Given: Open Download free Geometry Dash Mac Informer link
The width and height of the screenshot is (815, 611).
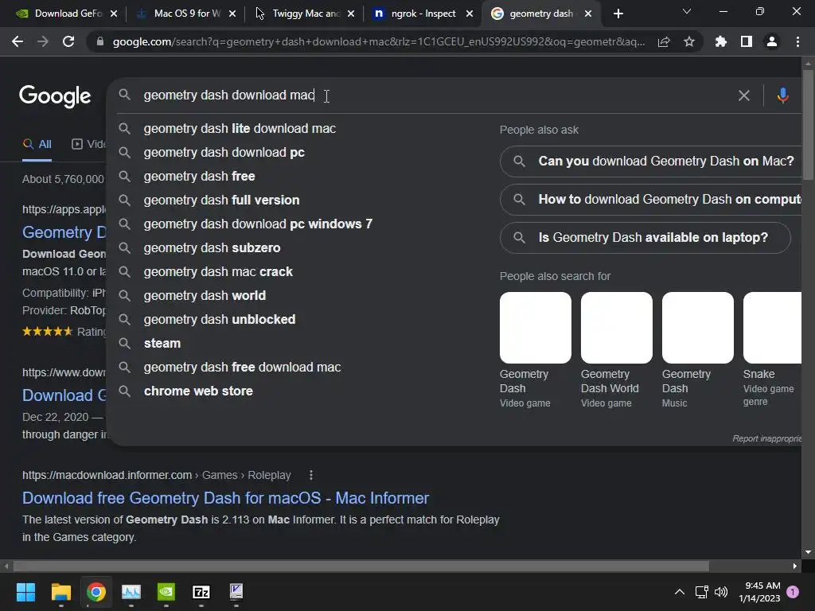Looking at the screenshot, I should pos(225,498).
